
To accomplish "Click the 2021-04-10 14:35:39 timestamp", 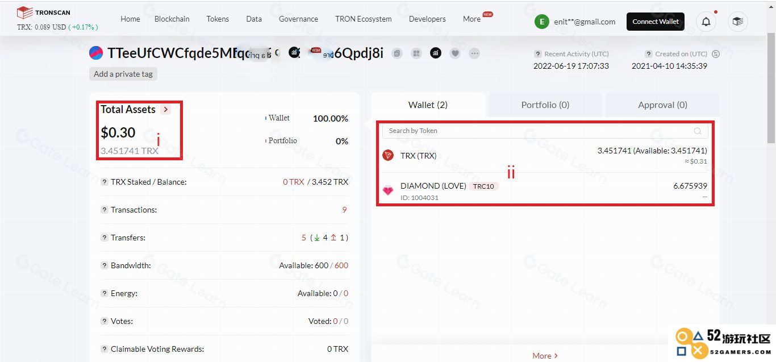I will tap(669, 66).
